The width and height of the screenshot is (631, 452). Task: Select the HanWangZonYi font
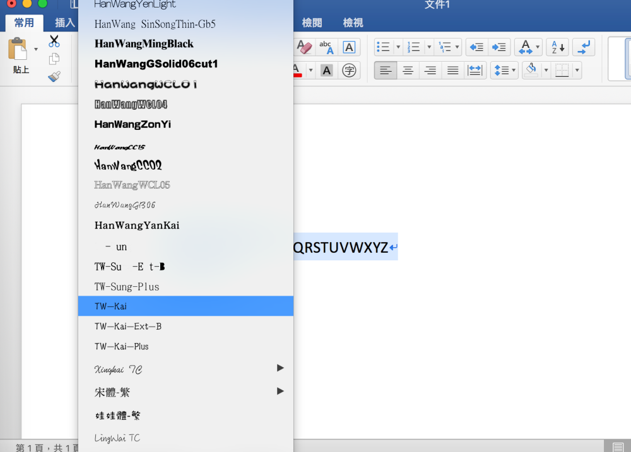point(186,124)
